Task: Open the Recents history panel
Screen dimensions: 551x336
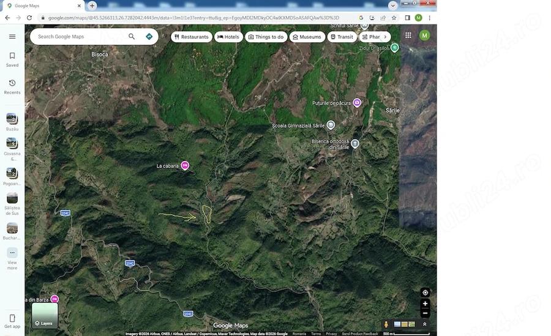Action: (x=12, y=87)
